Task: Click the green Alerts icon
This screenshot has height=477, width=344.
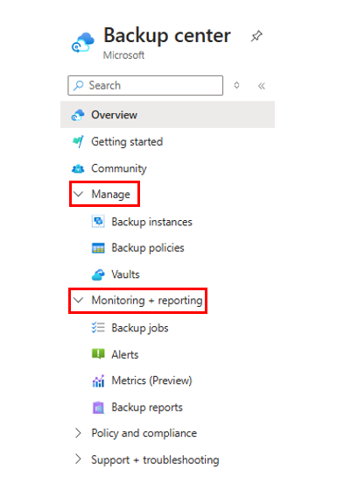Action: (x=98, y=354)
